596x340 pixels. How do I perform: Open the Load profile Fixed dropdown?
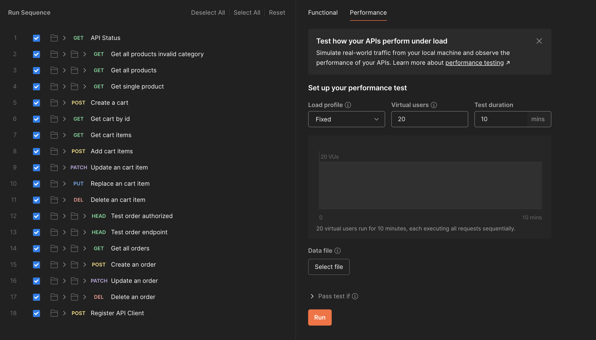[346, 119]
